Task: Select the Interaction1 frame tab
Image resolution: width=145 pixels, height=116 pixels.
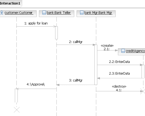Action: pos(11,3)
